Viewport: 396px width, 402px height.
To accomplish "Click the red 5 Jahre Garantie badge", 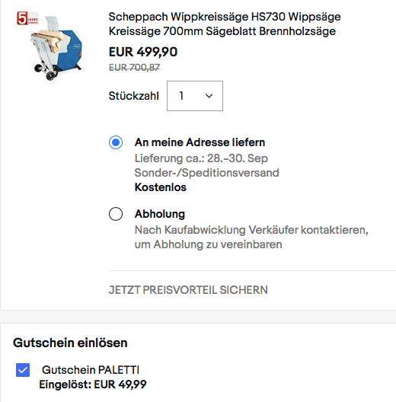I will click(x=27, y=18).
